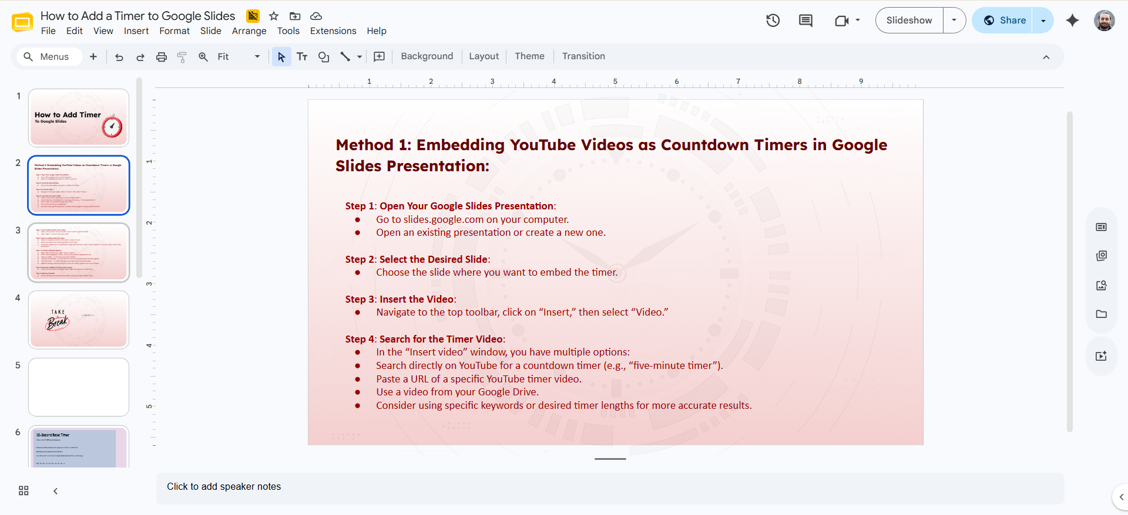This screenshot has height=515, width=1128.
Task: Select slide 4 Take a Break thumbnail
Action: click(x=79, y=320)
